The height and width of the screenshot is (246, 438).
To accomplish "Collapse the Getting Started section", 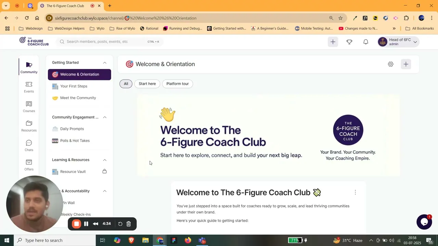I will (105, 63).
